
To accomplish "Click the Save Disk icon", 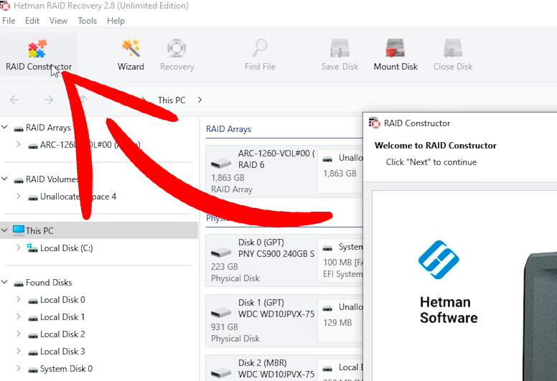I will [x=340, y=48].
